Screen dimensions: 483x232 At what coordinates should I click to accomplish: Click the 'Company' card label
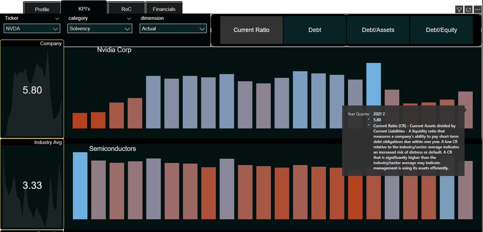pyautogui.click(x=51, y=43)
